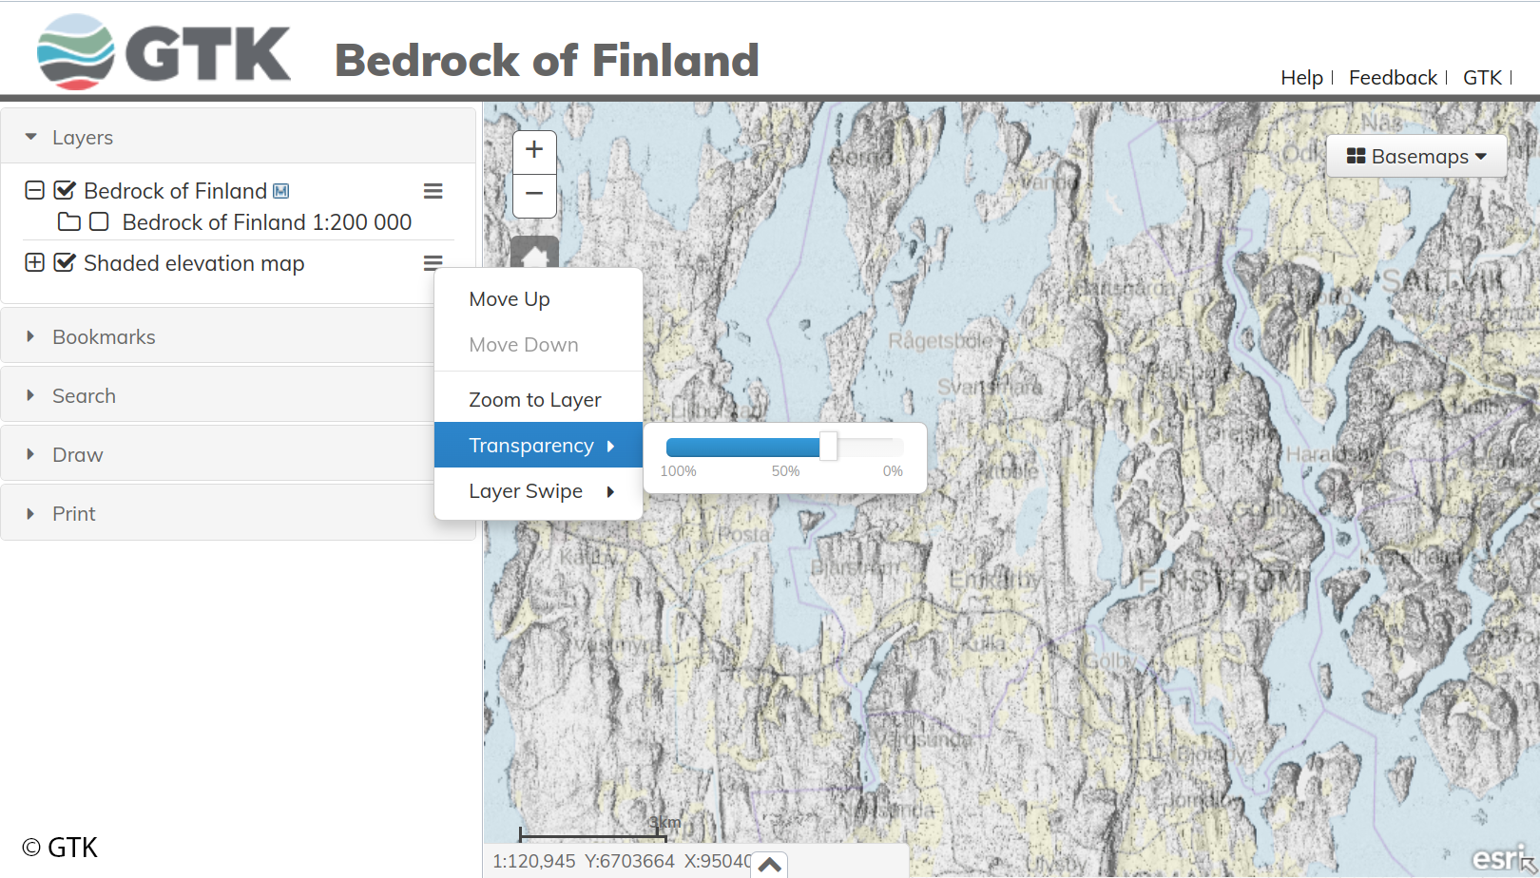Click the GTK logo
This screenshot has width=1540, height=878.
[164, 53]
